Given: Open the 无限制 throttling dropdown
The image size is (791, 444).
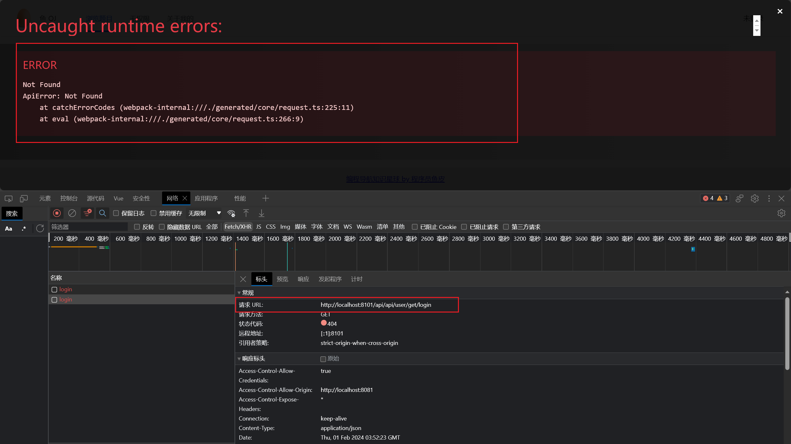Looking at the screenshot, I should (204, 213).
